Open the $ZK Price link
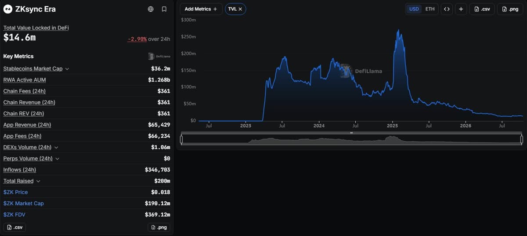Image resolution: width=527 pixels, height=236 pixels. [x=15, y=192]
